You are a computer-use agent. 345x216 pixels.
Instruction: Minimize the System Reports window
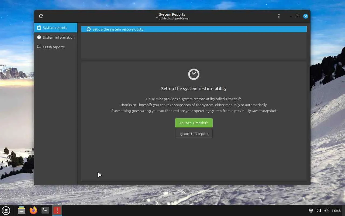pyautogui.click(x=290, y=16)
